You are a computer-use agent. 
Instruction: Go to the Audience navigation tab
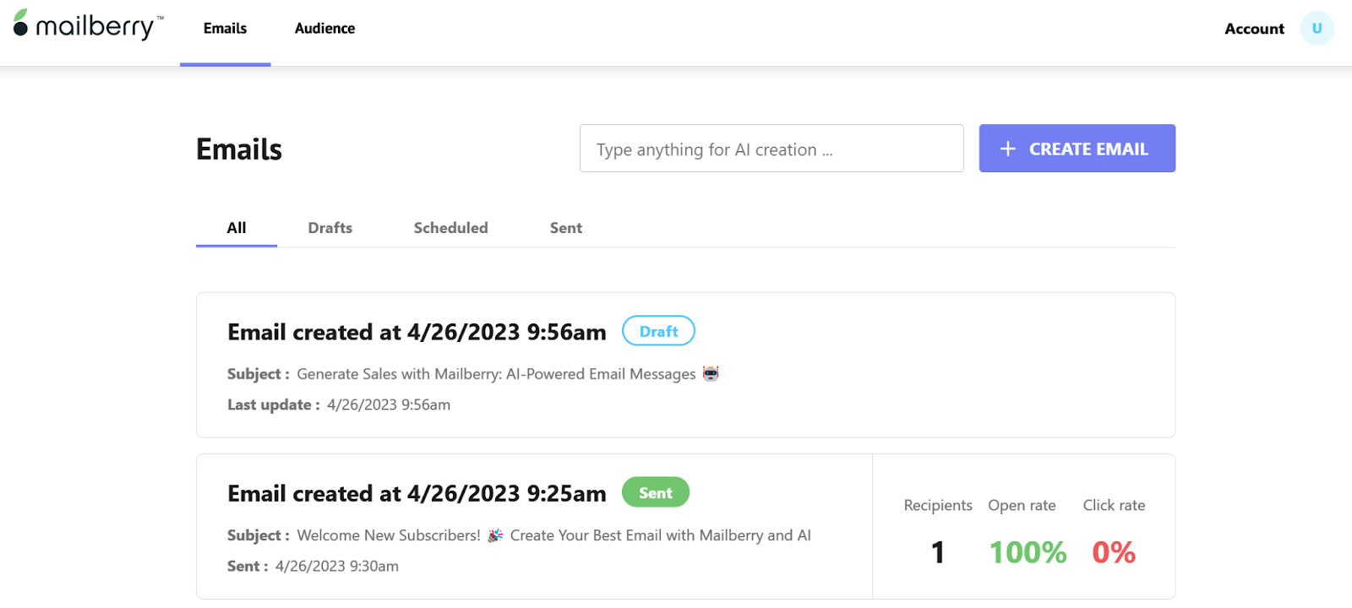324,29
